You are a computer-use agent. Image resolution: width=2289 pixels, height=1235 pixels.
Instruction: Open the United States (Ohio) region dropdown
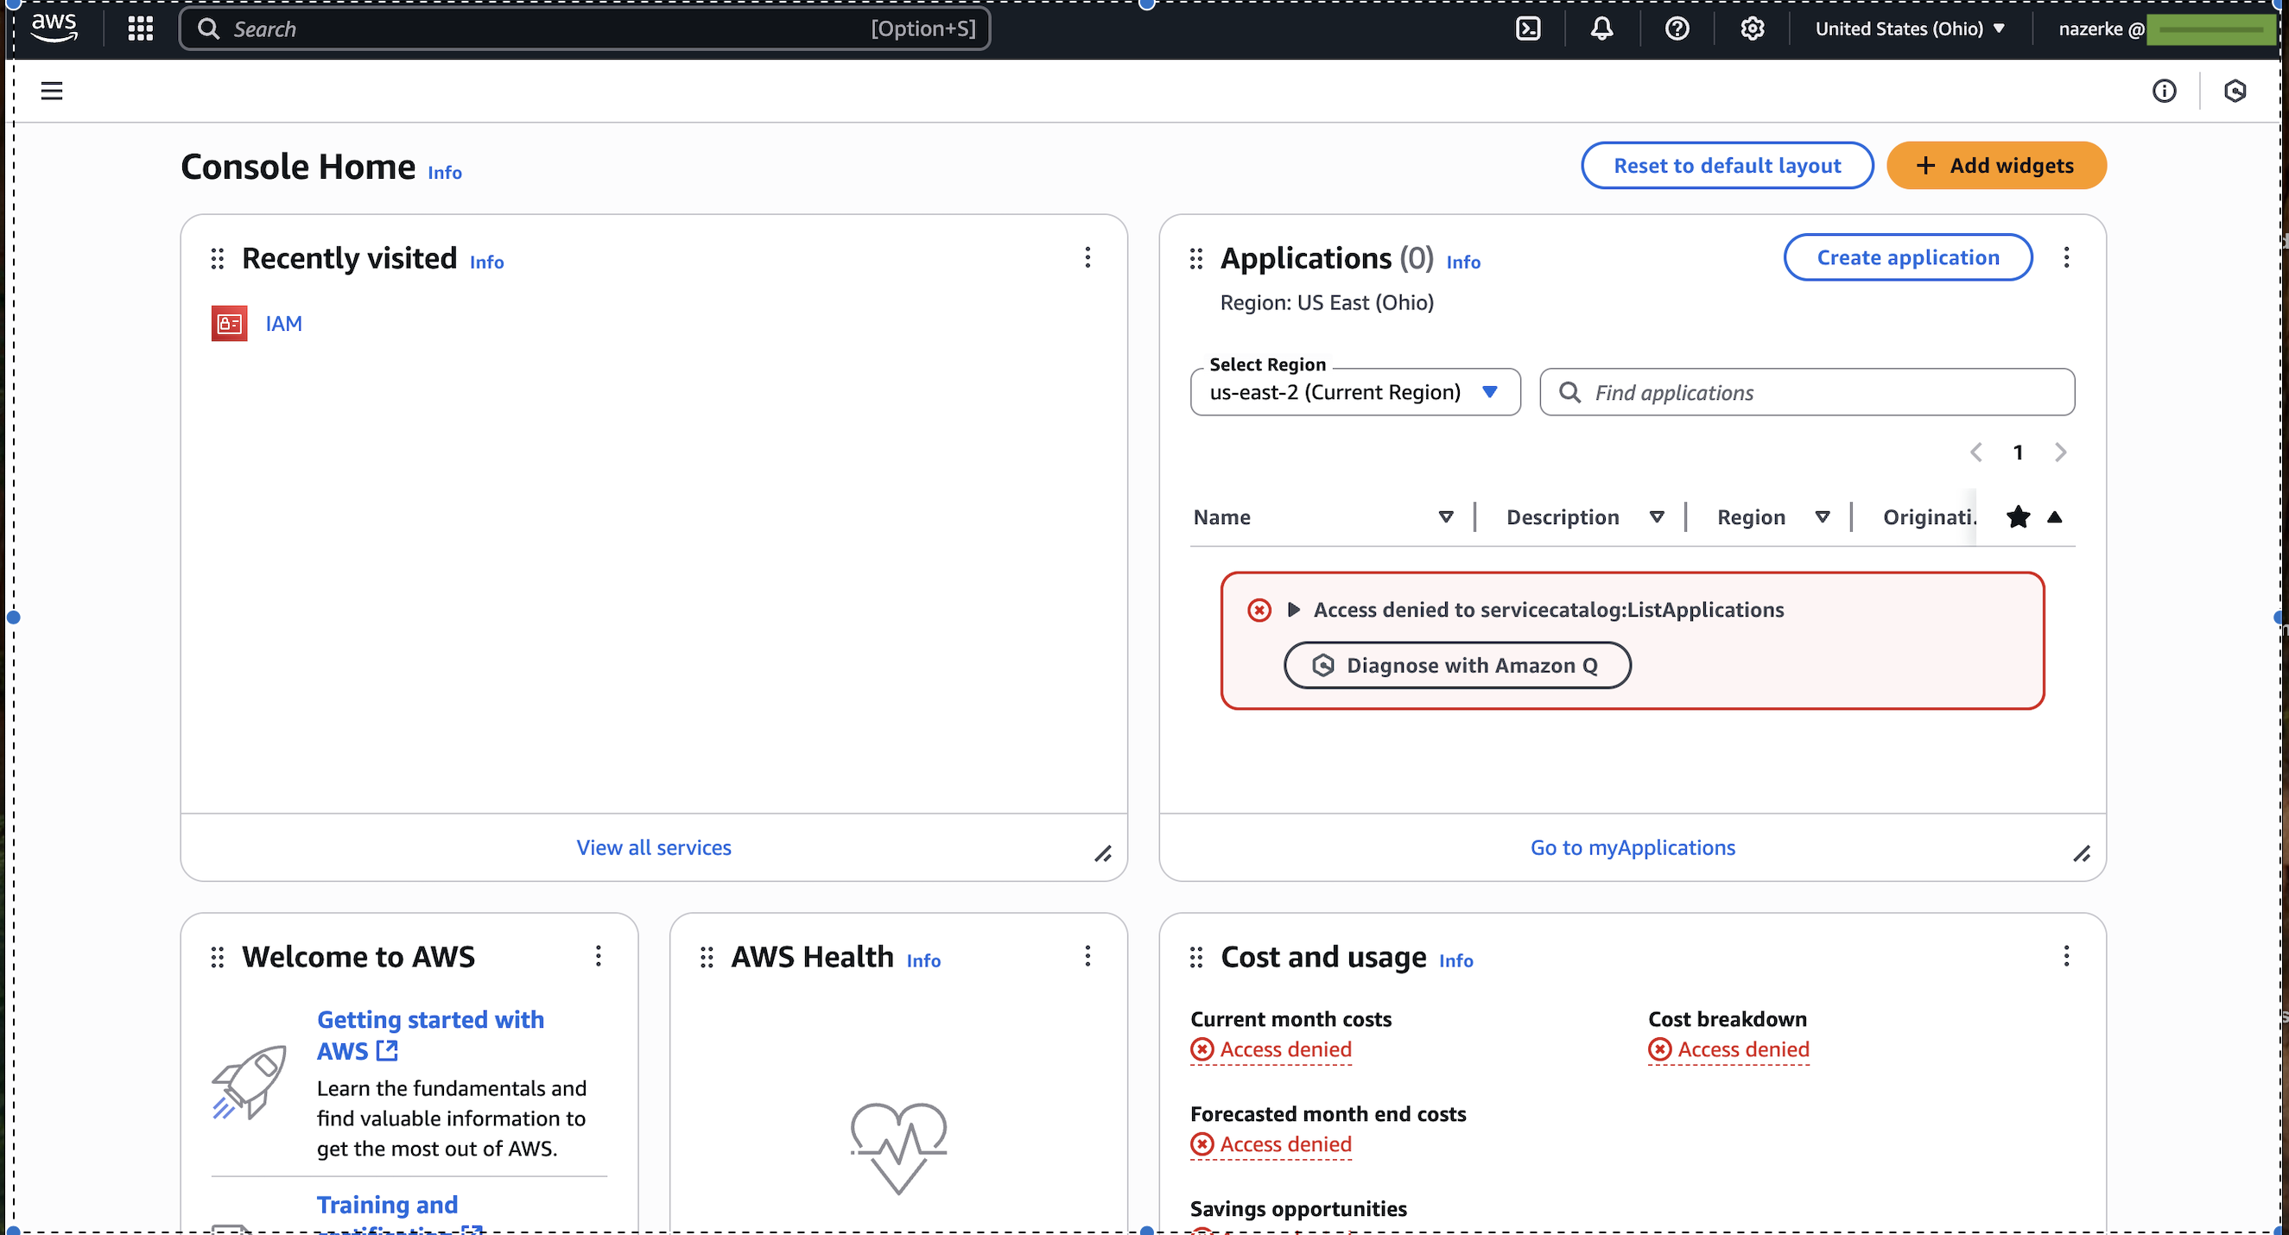point(1910,28)
